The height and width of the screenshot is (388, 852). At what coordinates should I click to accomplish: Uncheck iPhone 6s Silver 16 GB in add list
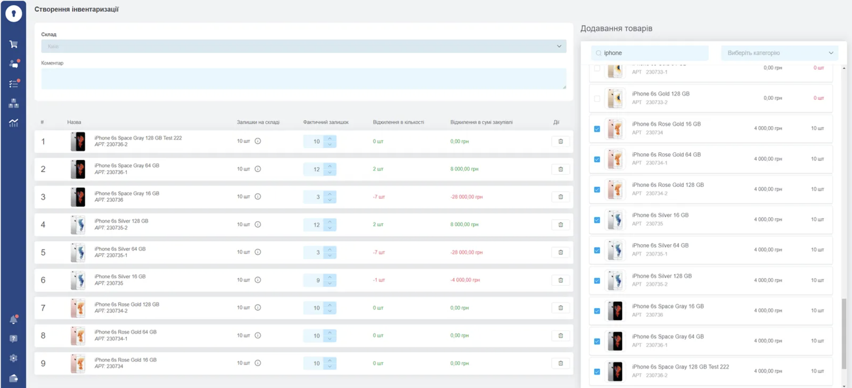point(597,220)
